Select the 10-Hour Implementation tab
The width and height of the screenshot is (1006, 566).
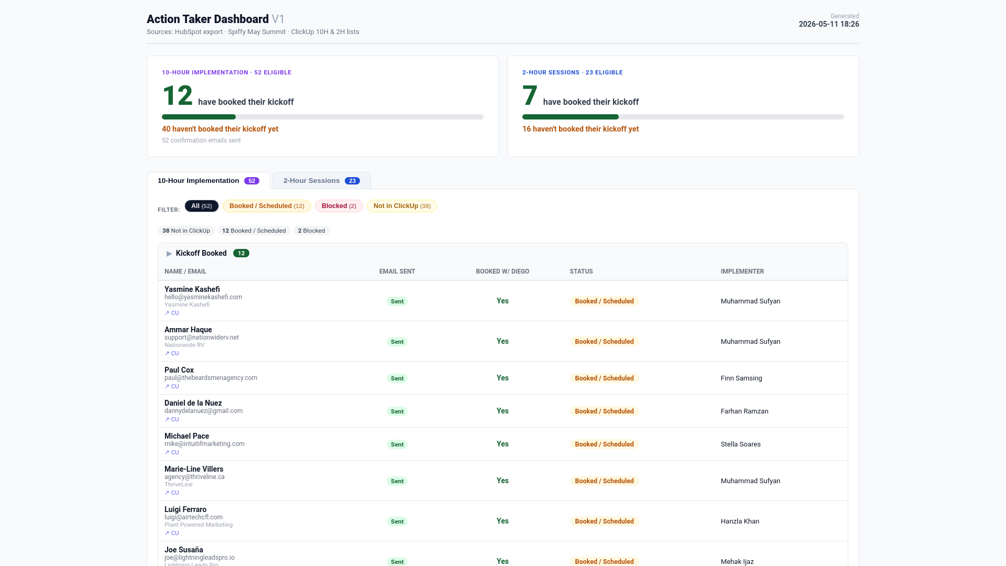coord(209,181)
